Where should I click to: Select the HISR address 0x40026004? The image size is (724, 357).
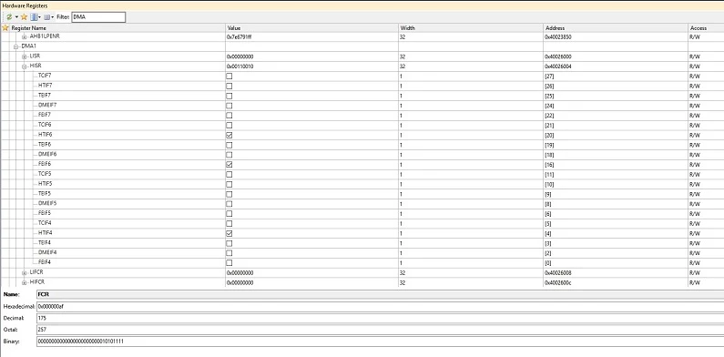[x=558, y=66]
